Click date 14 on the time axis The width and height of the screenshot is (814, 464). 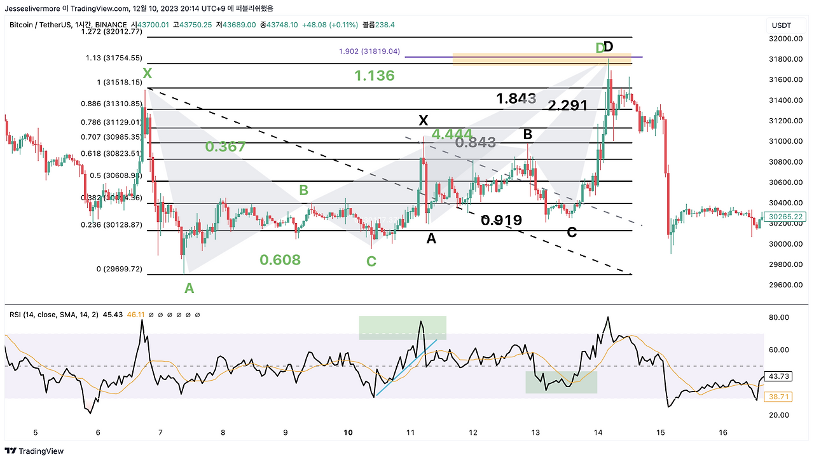point(598,432)
